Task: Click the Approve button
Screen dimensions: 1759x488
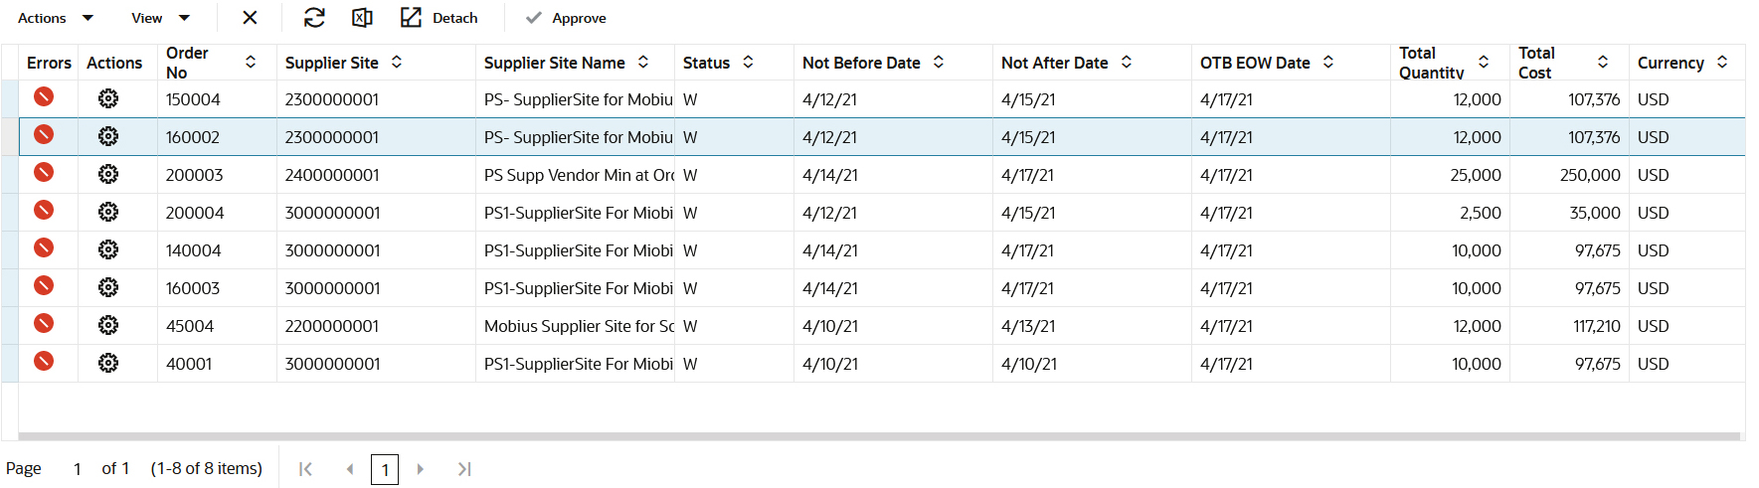Action: [x=566, y=18]
